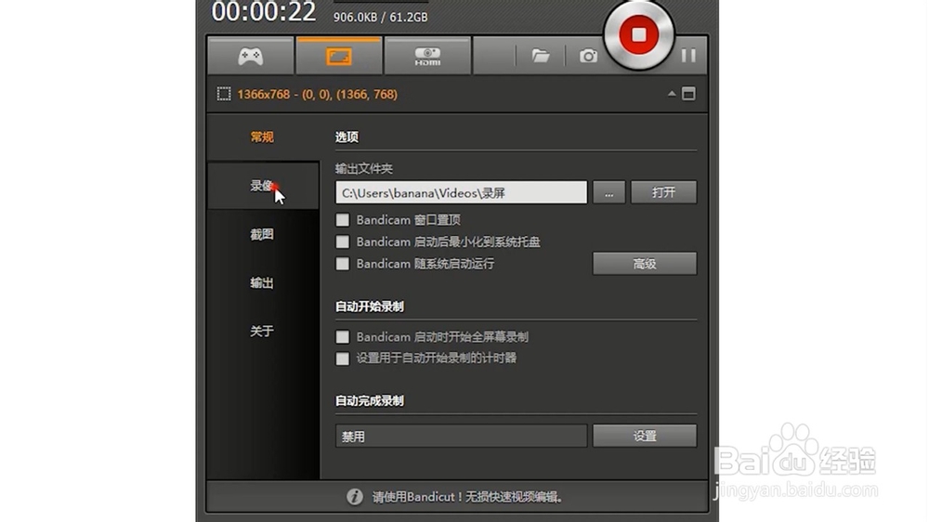The width and height of the screenshot is (929, 522).
Task: Switch to the 截图 tab
Action: point(263,235)
